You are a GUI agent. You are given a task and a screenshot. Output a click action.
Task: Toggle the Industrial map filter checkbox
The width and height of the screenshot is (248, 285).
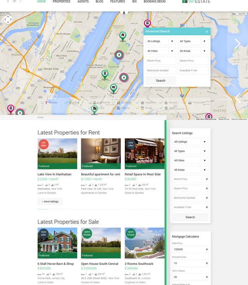pyautogui.click(x=185, y=103)
